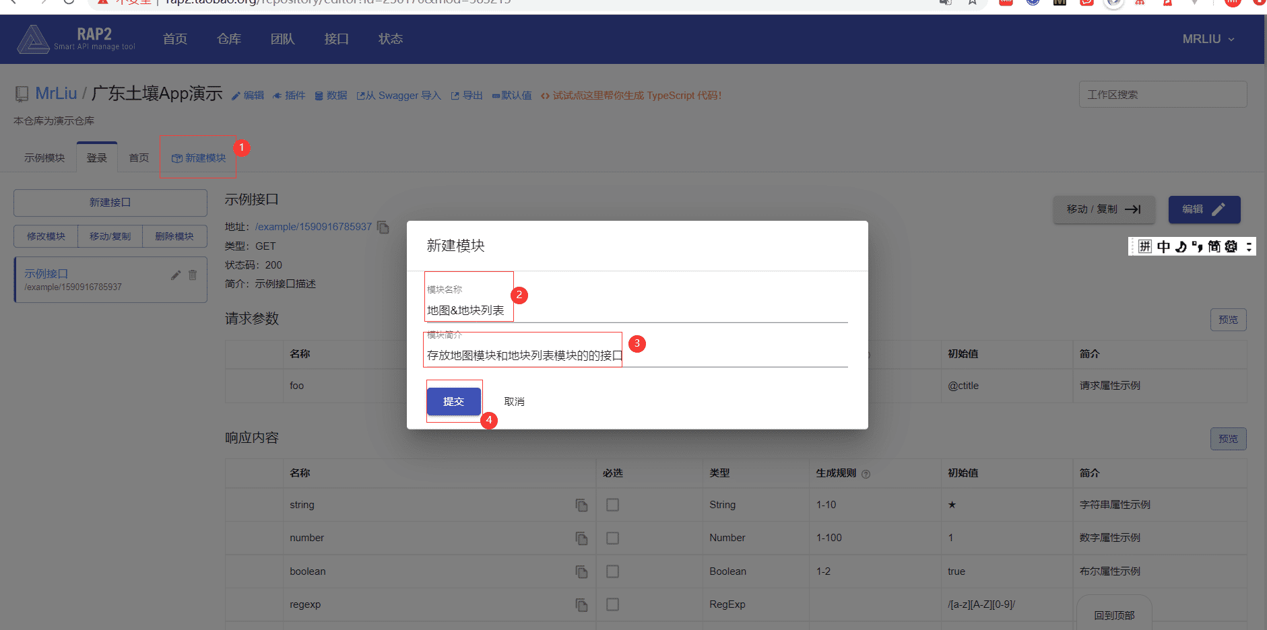This screenshot has height=630, width=1267.
Task: Toggle required checkbox for string row
Action: click(x=612, y=505)
